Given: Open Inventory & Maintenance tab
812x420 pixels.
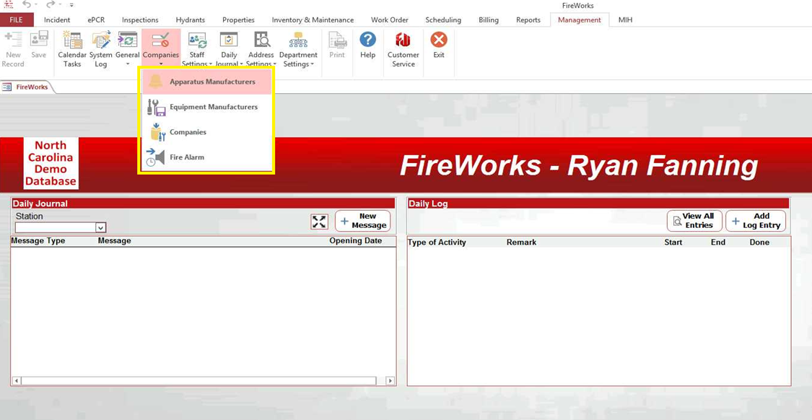Looking at the screenshot, I should click(313, 20).
